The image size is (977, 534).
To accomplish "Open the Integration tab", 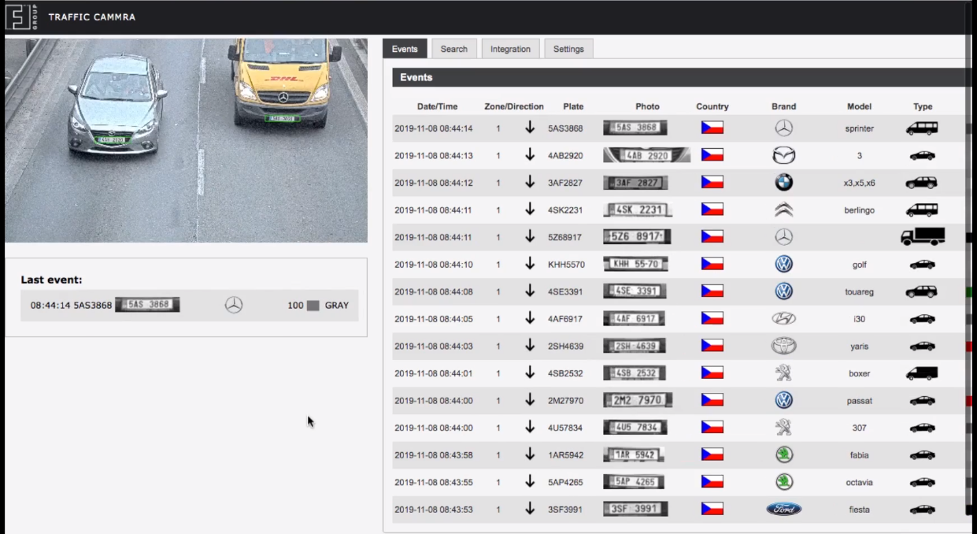I will point(510,49).
